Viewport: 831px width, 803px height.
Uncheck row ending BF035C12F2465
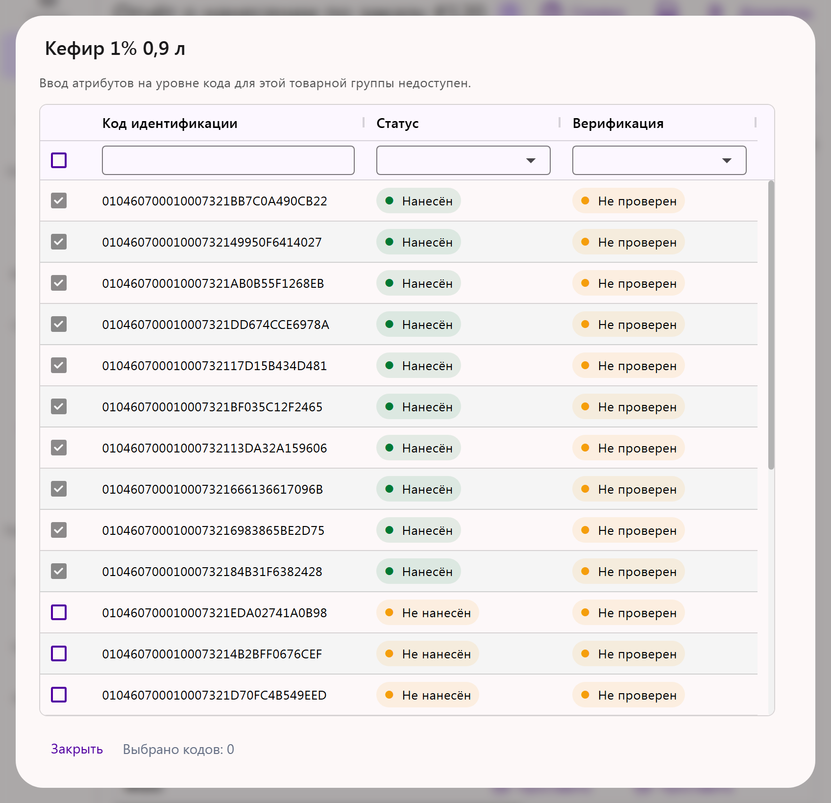[x=59, y=406]
